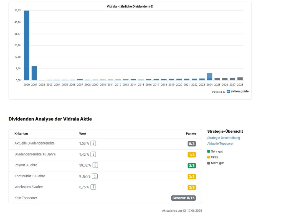Click info icon for Aktuelle Dividendenrendite
The image size is (284, 217).
pyautogui.click(x=93, y=143)
